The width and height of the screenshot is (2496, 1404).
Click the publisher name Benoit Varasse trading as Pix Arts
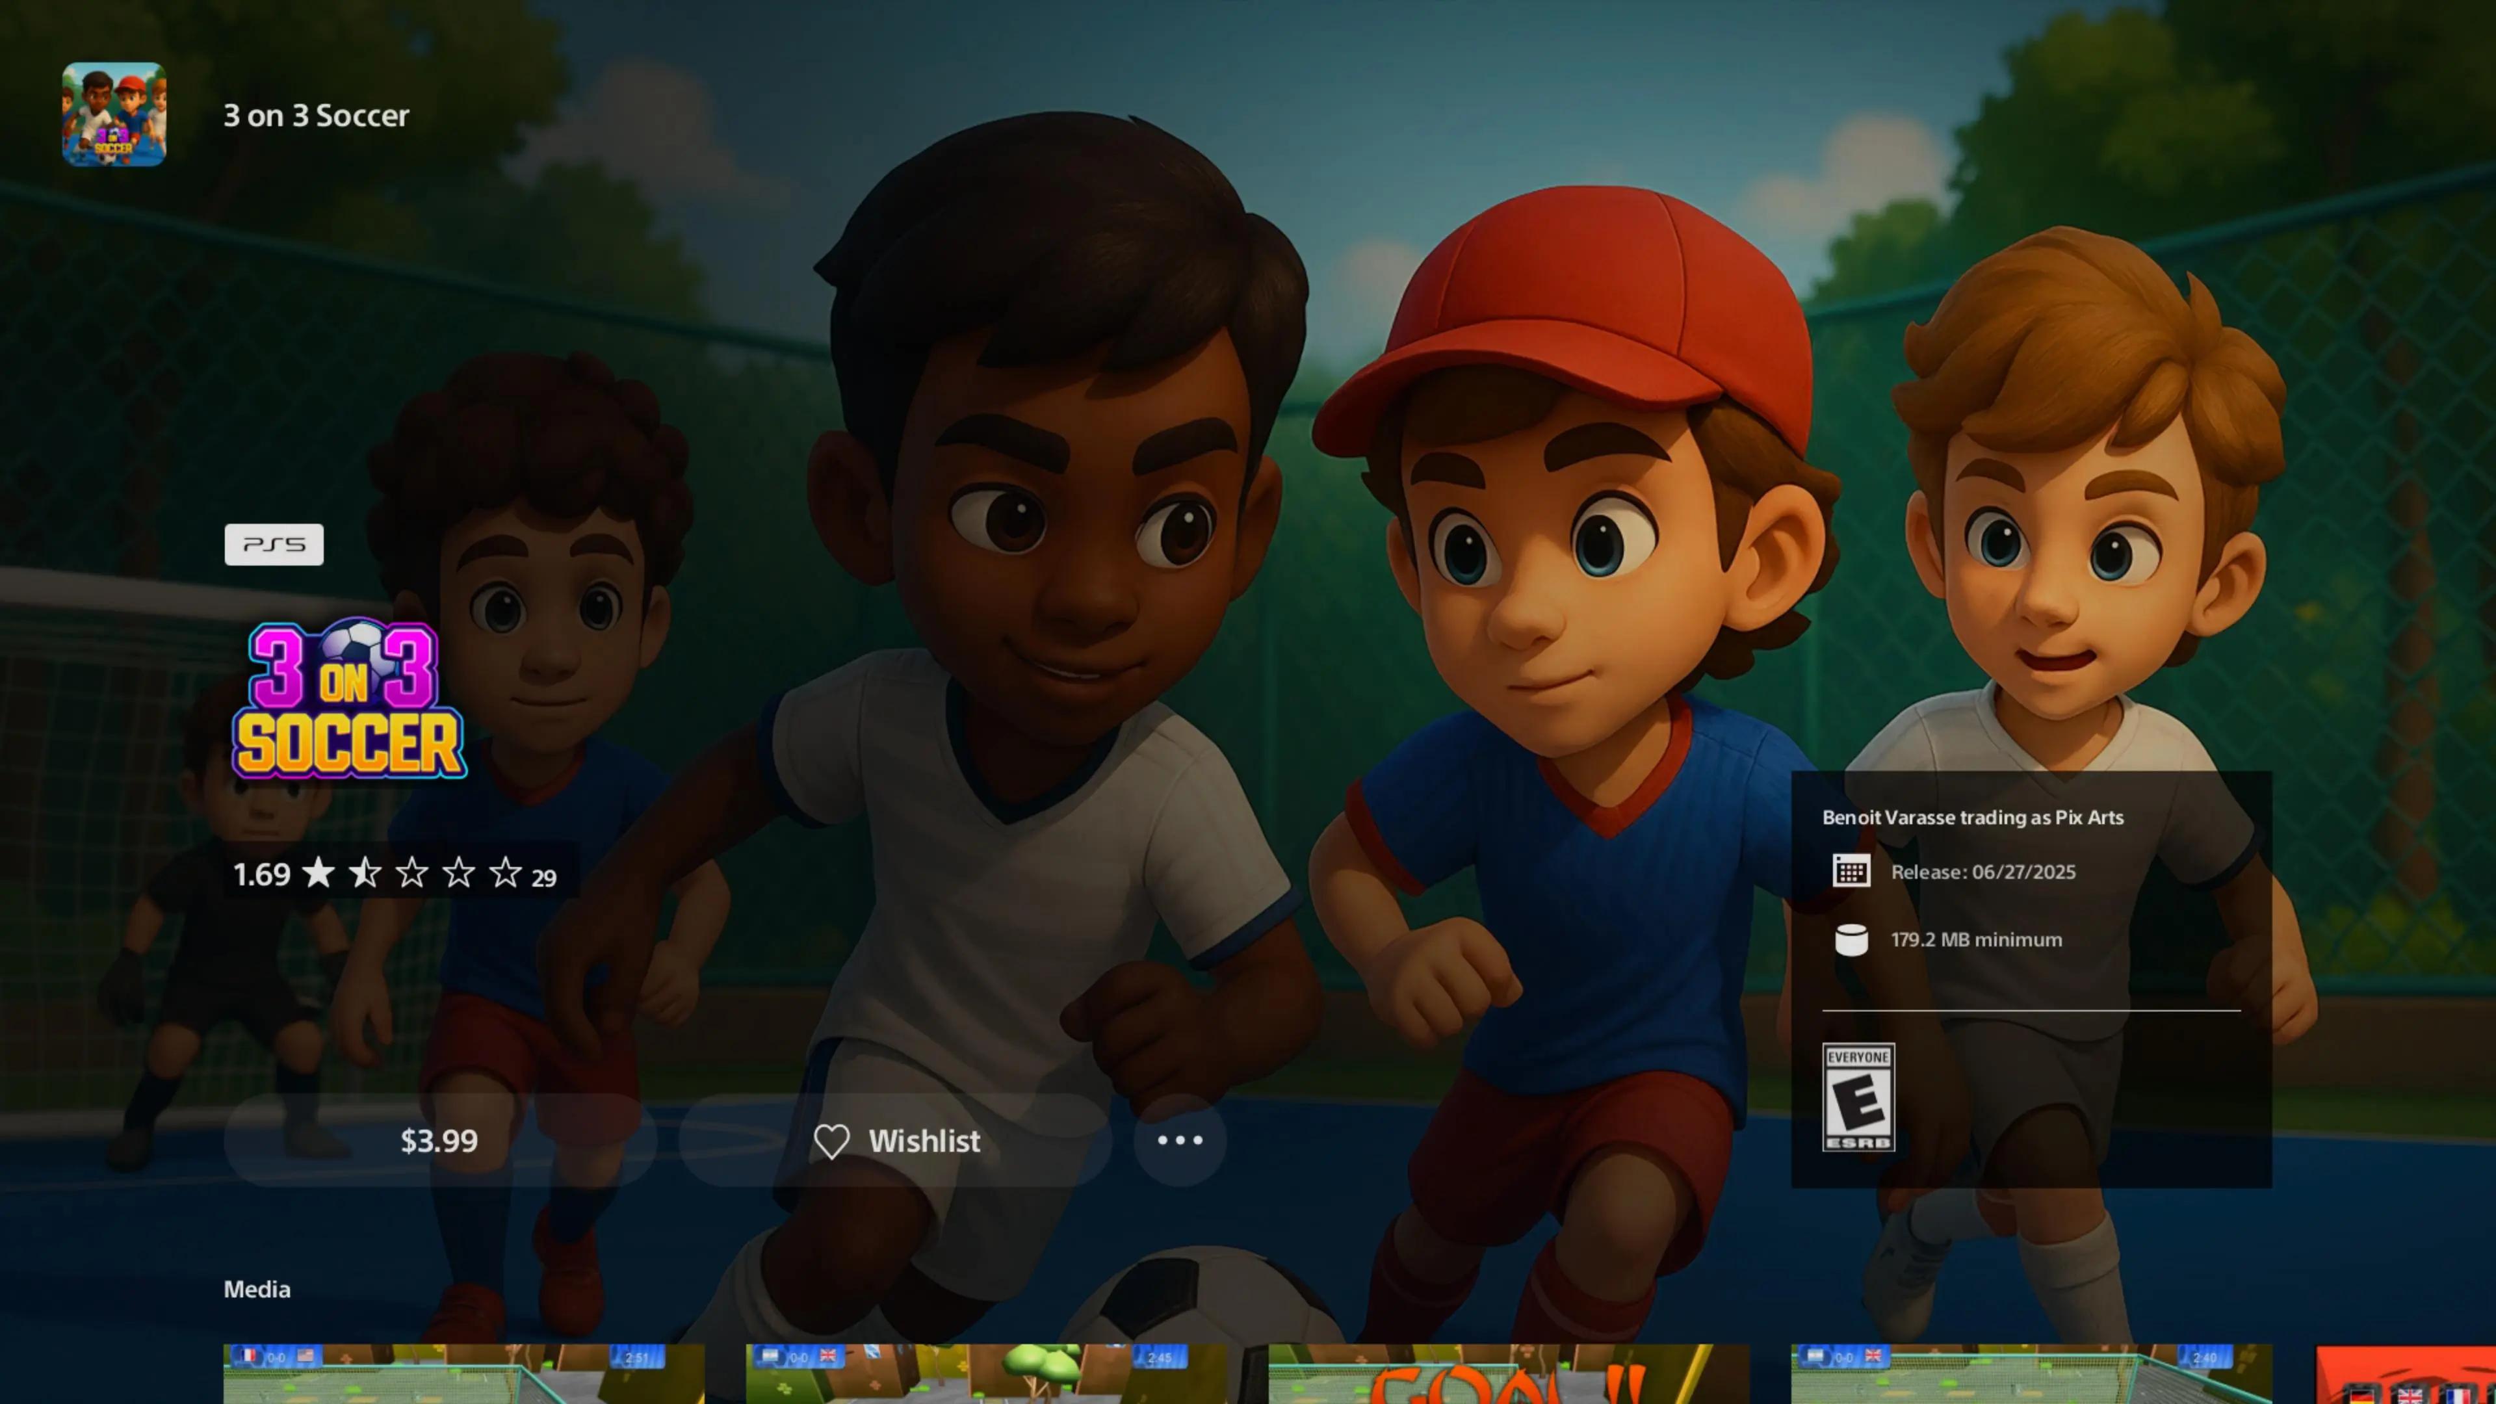1973,818
